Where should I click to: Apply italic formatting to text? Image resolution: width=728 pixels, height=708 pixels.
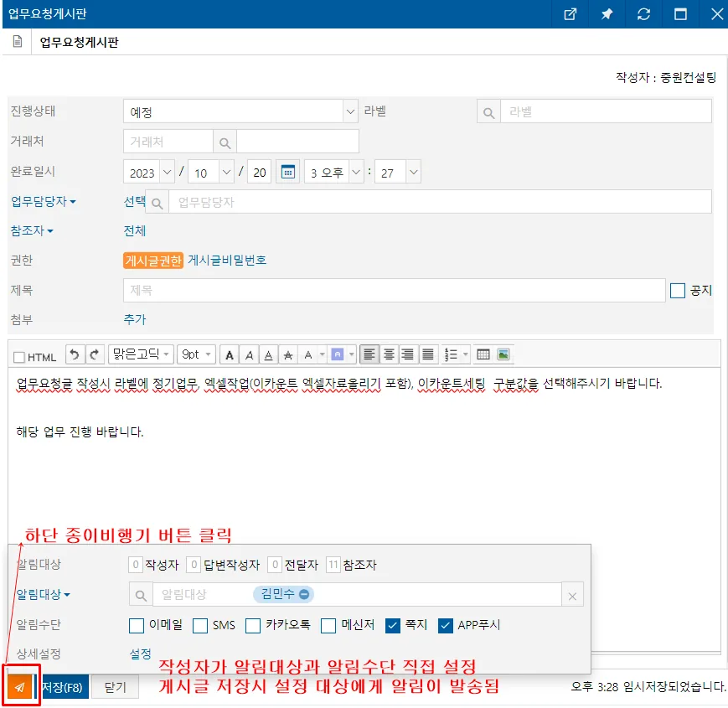click(x=250, y=355)
